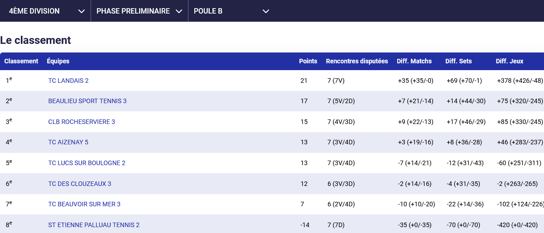View TC DES CLOUZEAUX 3 team
Image resolution: width=544 pixels, height=233 pixels.
[x=80, y=184]
